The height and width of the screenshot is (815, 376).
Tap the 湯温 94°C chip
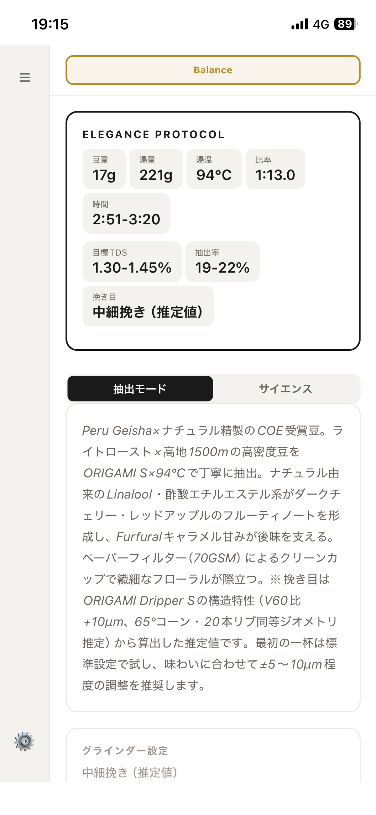[x=214, y=169]
